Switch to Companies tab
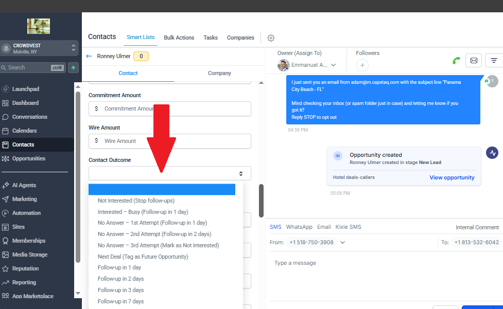 pyautogui.click(x=240, y=38)
